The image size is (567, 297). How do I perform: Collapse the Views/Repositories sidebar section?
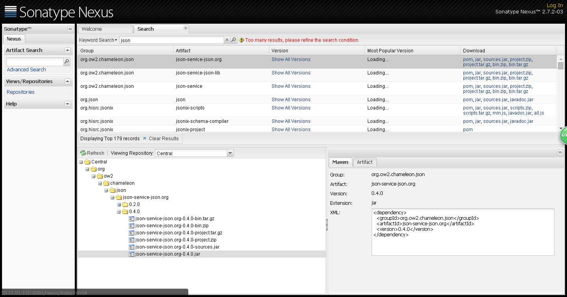(67, 81)
